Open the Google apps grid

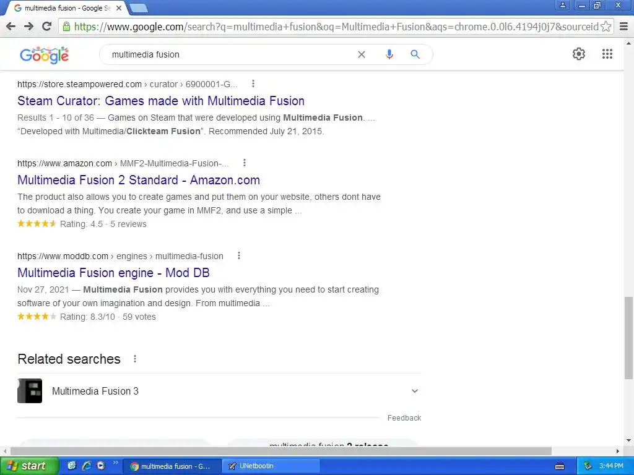click(x=607, y=54)
